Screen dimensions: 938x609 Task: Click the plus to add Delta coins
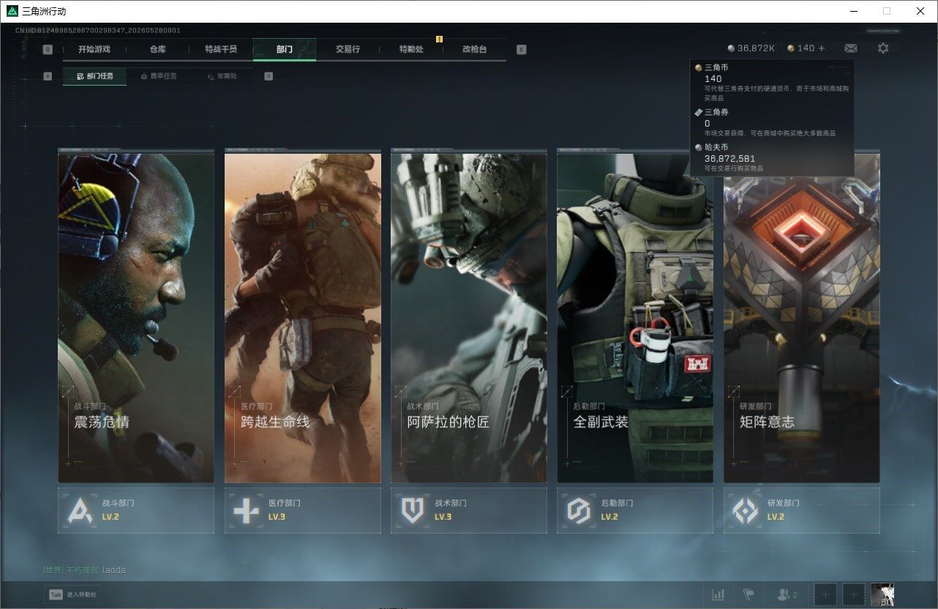point(822,48)
